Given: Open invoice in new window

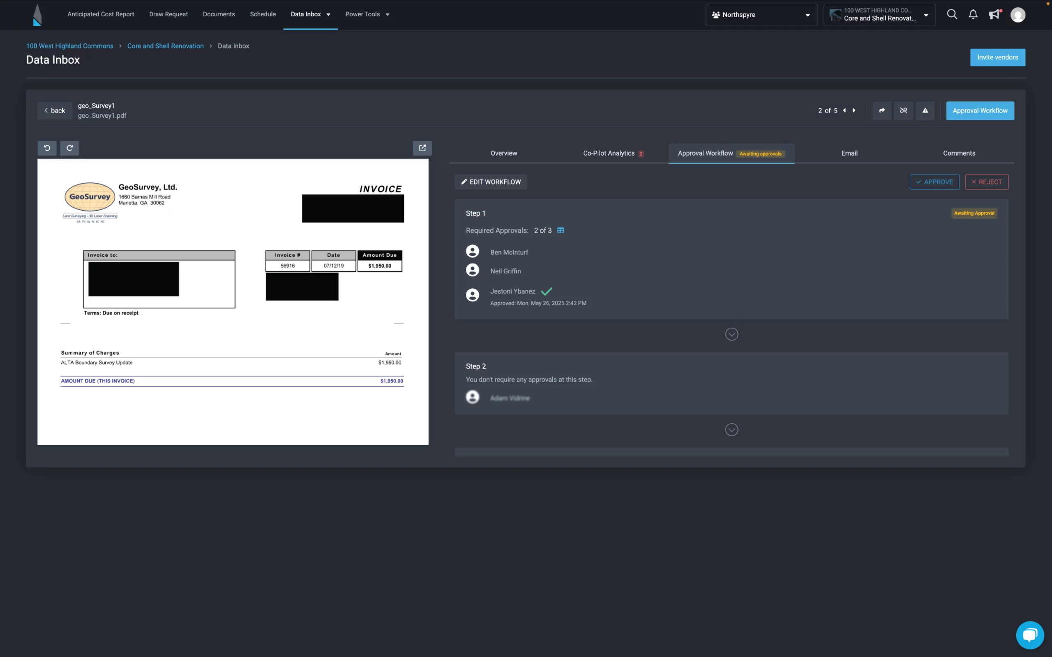Looking at the screenshot, I should coord(422,148).
